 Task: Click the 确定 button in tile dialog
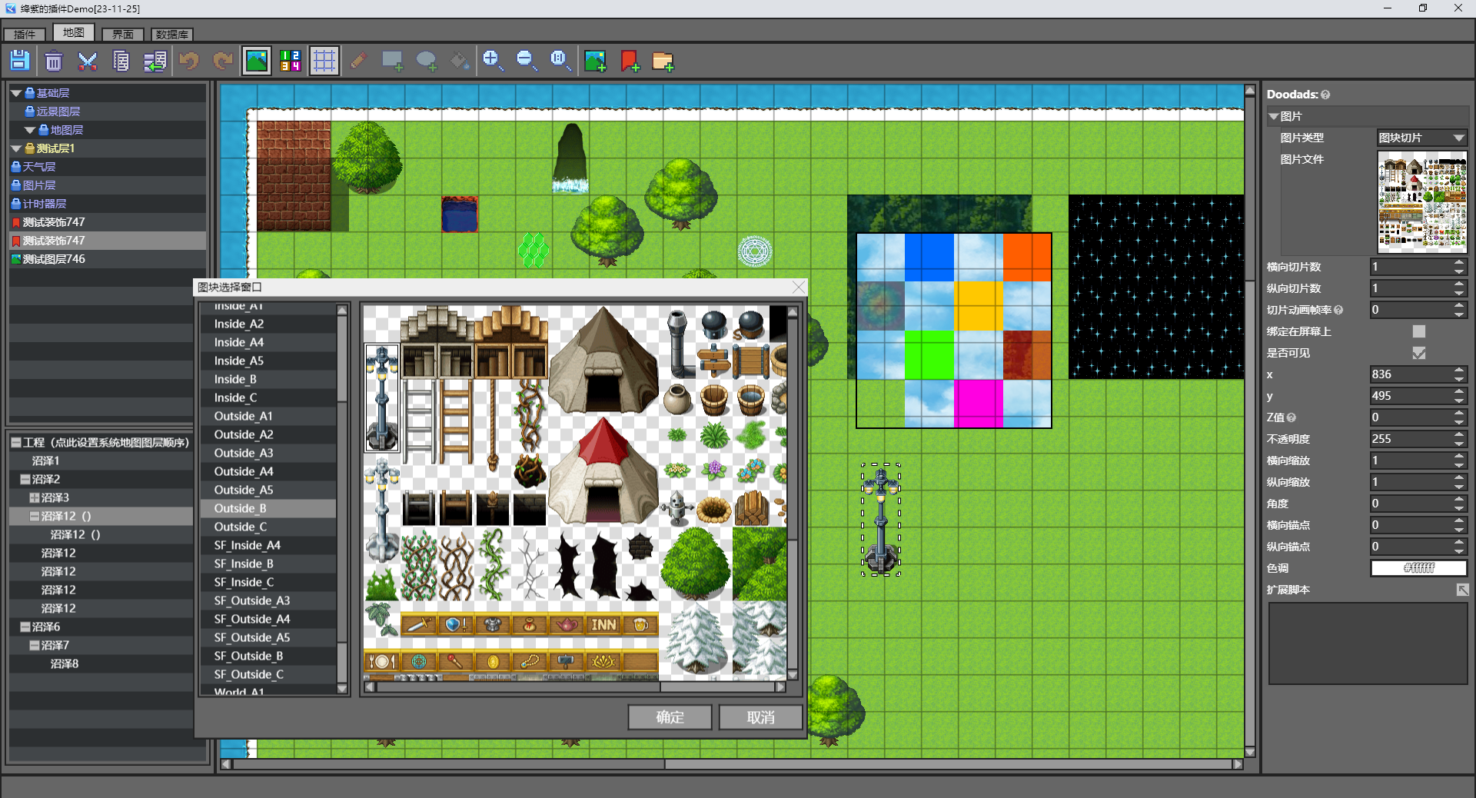(670, 717)
